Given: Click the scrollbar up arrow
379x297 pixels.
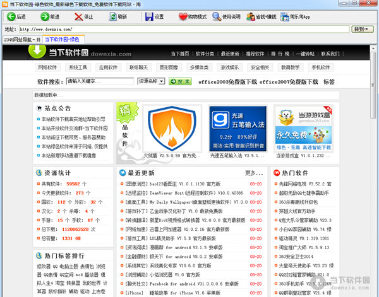Looking at the screenshot, I should click(x=373, y=48).
